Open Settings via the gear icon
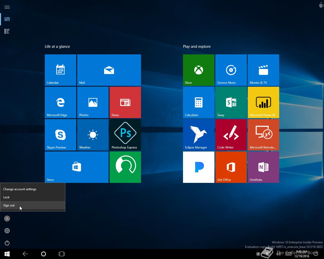This screenshot has height=259, width=324. (7, 231)
